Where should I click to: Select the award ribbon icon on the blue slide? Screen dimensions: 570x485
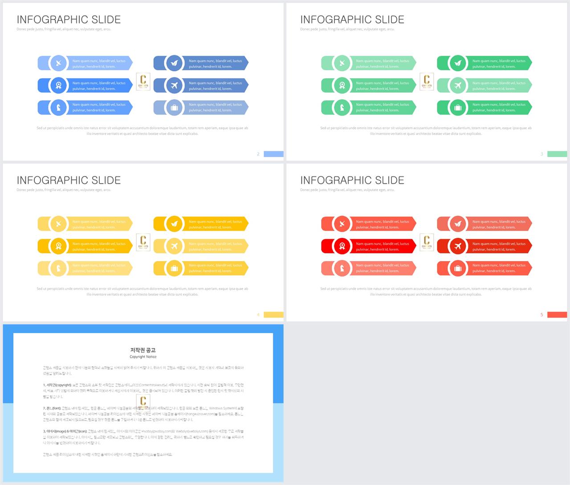(58, 85)
